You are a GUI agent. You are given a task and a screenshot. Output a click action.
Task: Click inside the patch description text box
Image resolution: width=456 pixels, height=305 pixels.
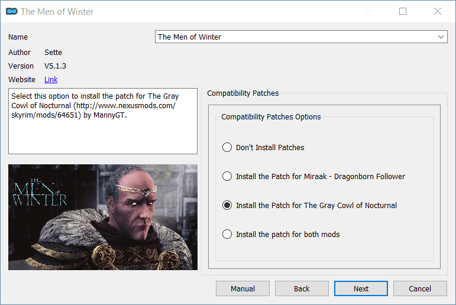pos(103,121)
